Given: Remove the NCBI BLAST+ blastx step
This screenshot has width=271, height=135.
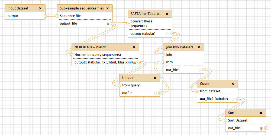Looking at the screenshot, I should click(x=134, y=47).
